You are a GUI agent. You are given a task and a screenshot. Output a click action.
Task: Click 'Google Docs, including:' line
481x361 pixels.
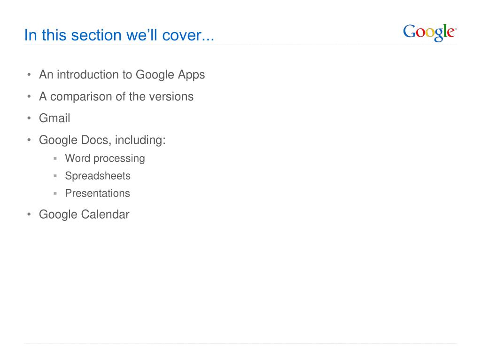[x=102, y=140]
